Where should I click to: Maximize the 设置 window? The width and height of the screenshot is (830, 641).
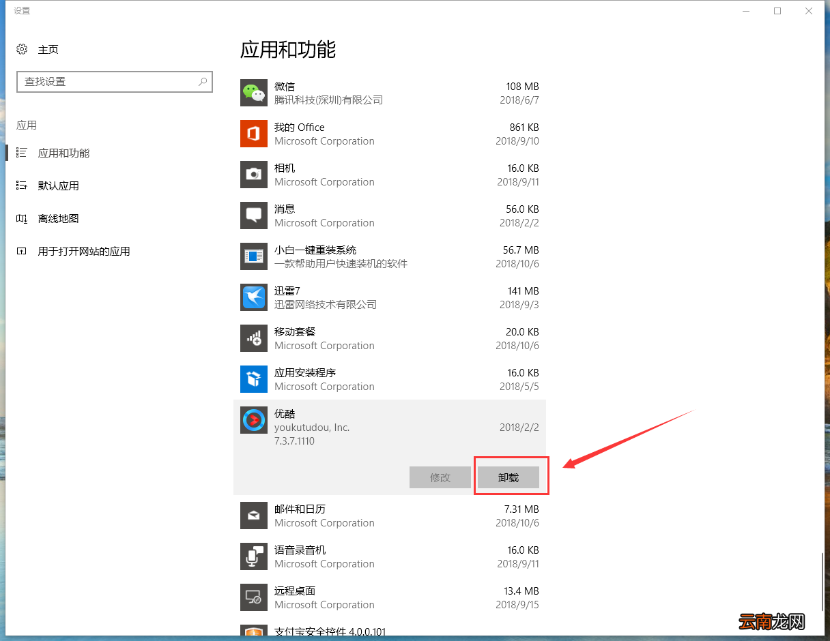coord(777,11)
